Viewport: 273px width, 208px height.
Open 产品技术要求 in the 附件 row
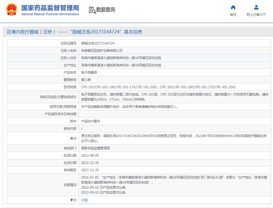pos(91,121)
